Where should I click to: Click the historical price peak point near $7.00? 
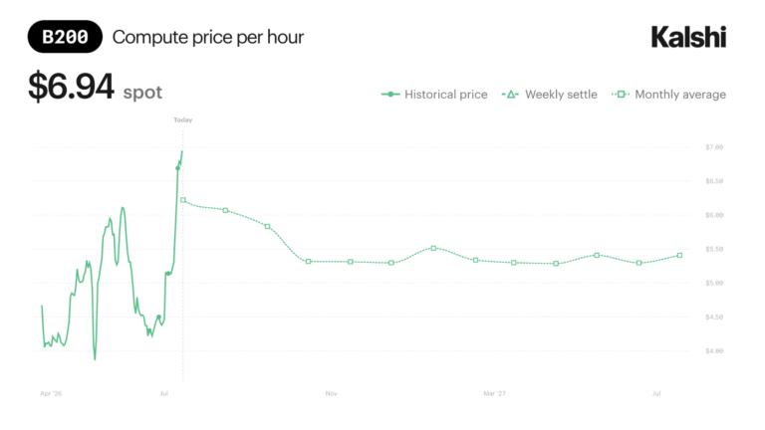[x=182, y=151]
